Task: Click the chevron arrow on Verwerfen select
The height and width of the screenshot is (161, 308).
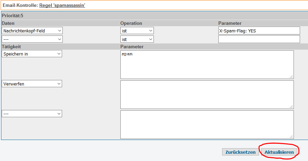Action: click(59, 84)
